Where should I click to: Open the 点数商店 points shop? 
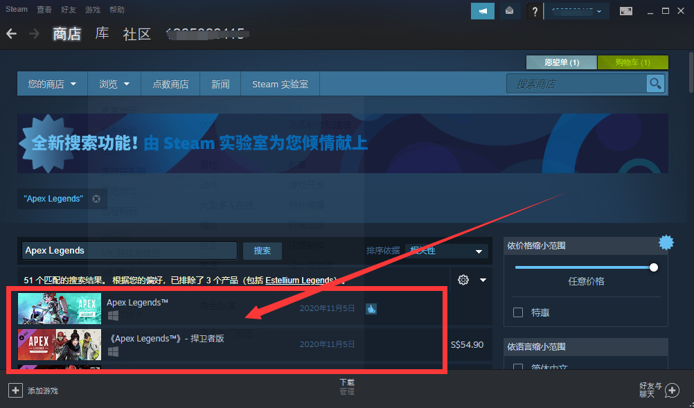coord(170,84)
